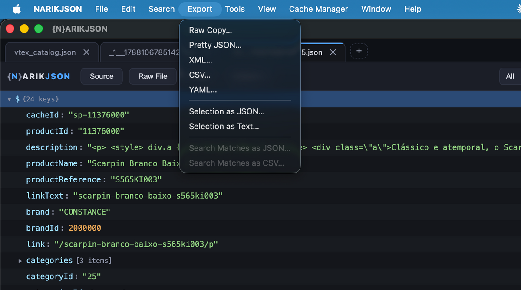Screen dimensions: 521x290
Task: Click the {N}ARIKJSON toolbar logo
Action: (x=39, y=76)
